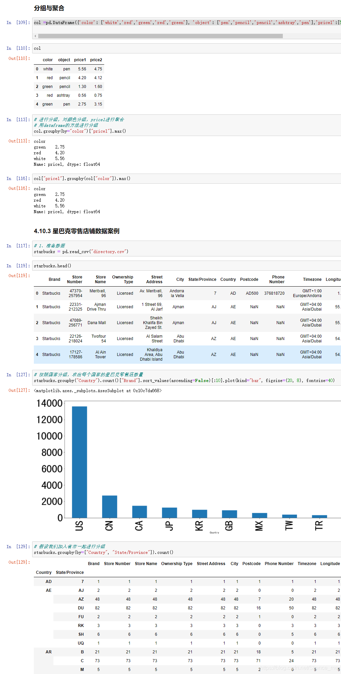Screen dimensions: 341x674
Task: Click the KR bar in the chart
Action: [200, 514]
